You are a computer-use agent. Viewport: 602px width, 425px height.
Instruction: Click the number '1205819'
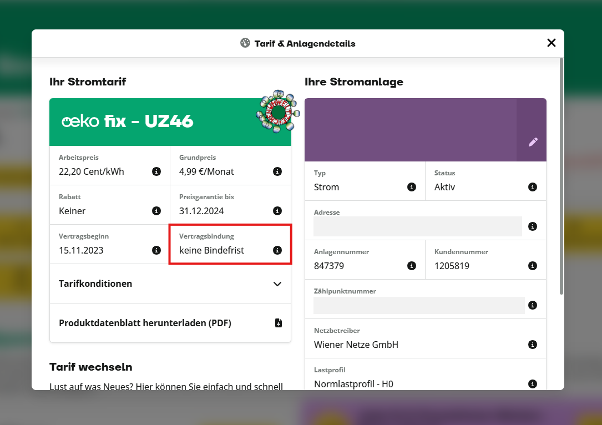pyautogui.click(x=452, y=266)
